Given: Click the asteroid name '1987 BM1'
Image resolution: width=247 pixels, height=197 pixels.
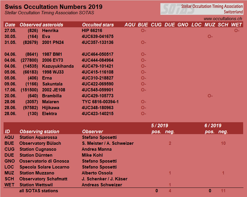Looking at the screenshot, I should (52, 54).
